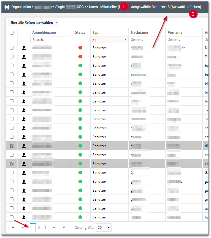Image resolution: width=211 pixels, height=238 pixels.
Task: Click user icon in selected 'div' row
Action: pos(24,146)
